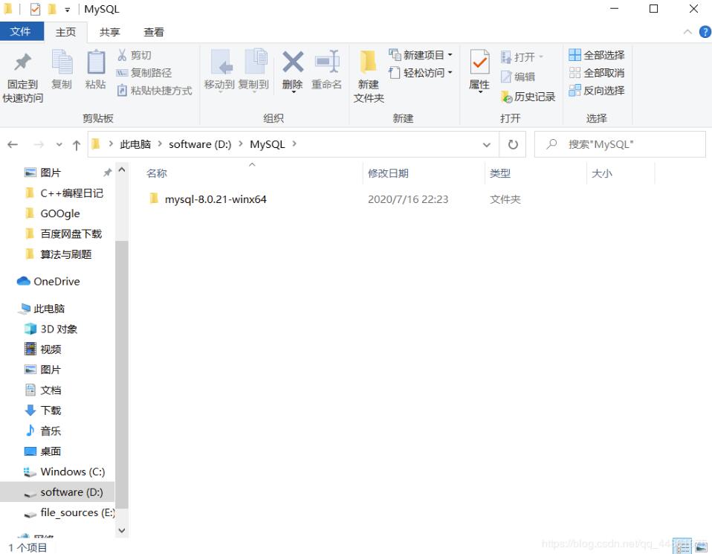
Task: Click Paste shortcut (粘贴快捷方式)
Action: [x=155, y=91]
